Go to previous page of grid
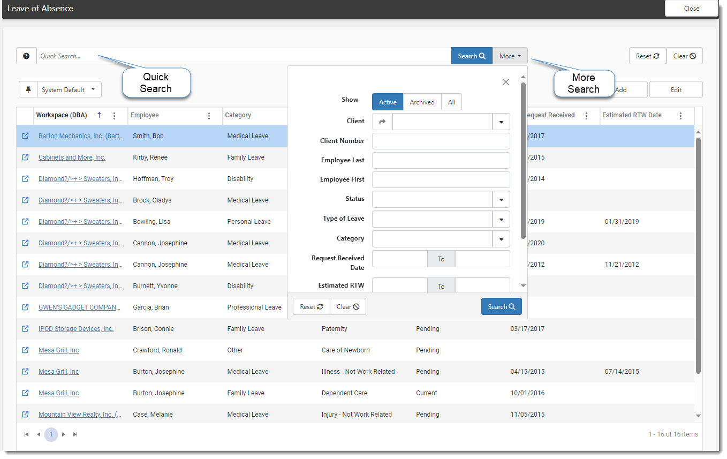 [x=39, y=434]
